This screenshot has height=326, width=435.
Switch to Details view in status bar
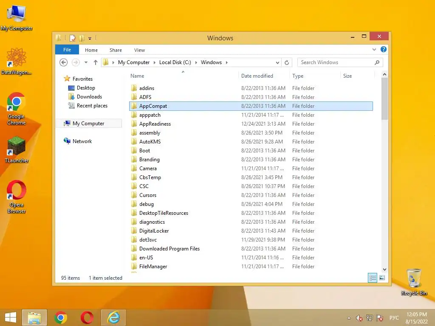pyautogui.click(x=372, y=278)
